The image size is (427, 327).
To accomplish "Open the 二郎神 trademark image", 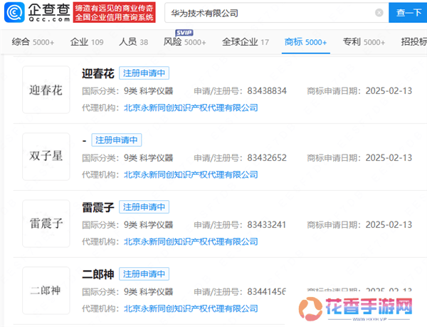I will tap(47, 290).
